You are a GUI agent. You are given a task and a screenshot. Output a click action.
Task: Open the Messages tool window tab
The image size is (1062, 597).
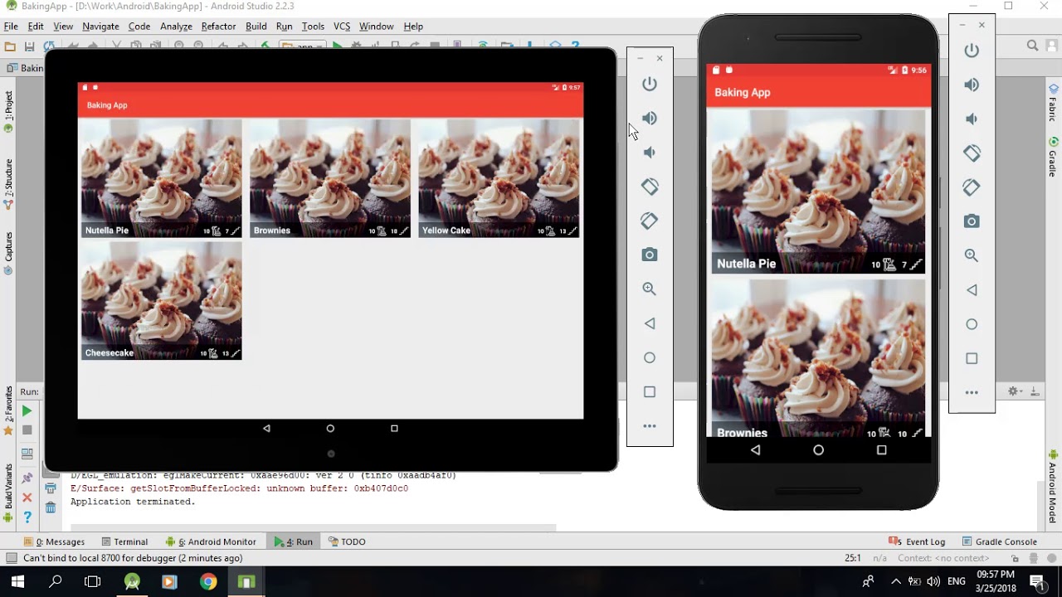tap(55, 541)
